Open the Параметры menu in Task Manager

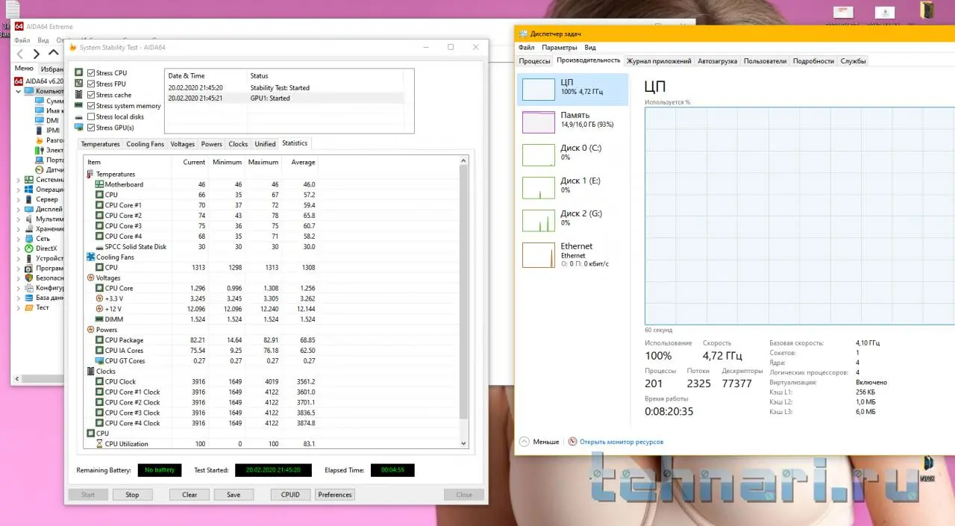point(560,48)
